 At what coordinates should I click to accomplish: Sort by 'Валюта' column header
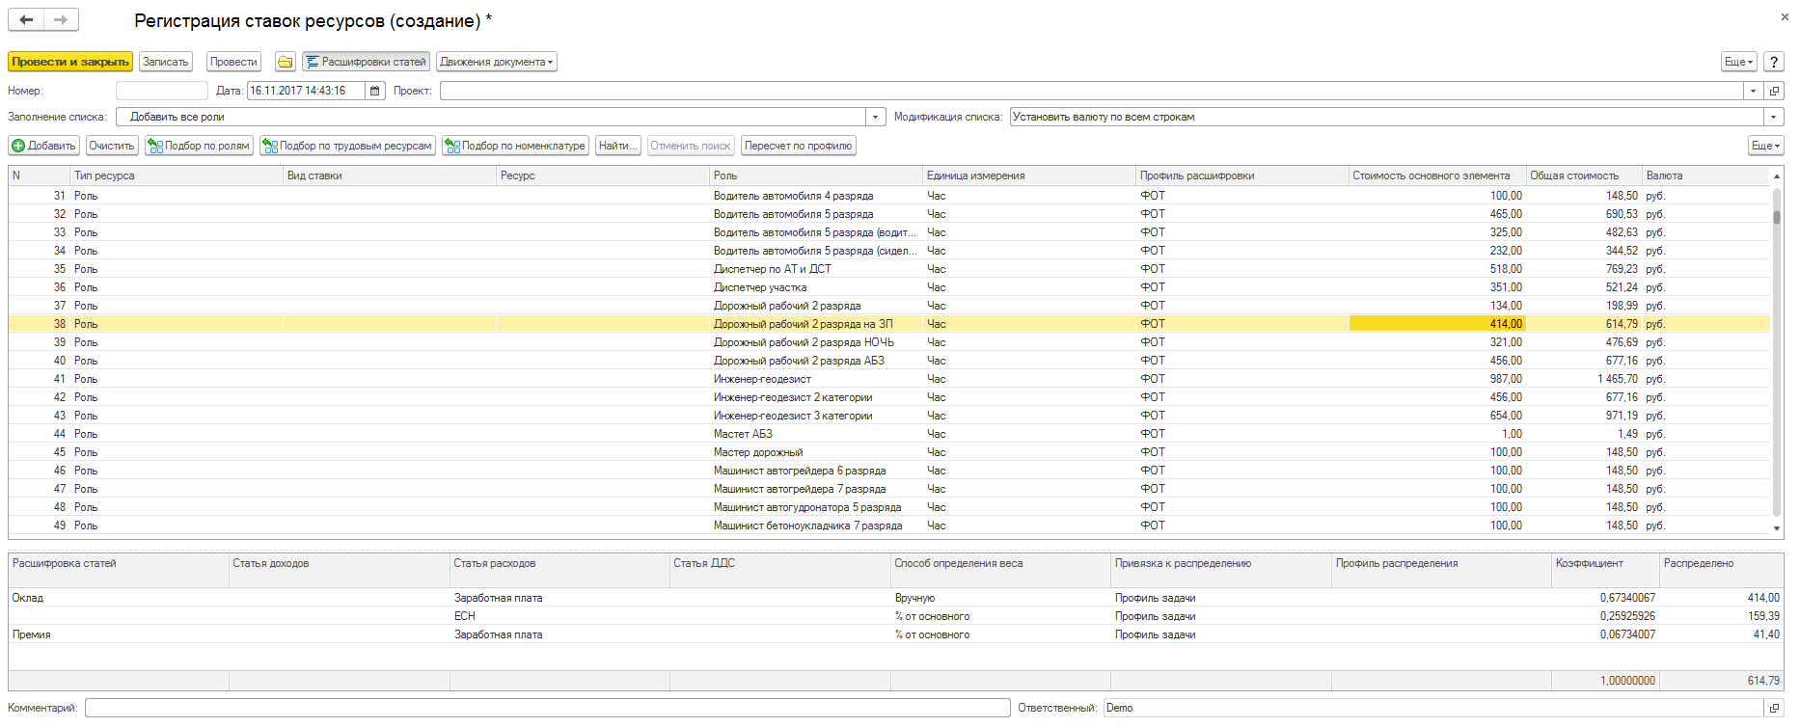click(1705, 175)
